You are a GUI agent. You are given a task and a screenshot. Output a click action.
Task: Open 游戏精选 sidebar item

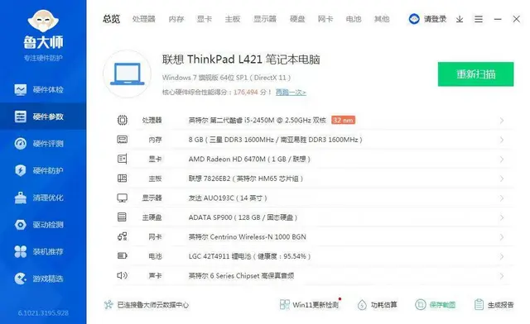(43, 279)
